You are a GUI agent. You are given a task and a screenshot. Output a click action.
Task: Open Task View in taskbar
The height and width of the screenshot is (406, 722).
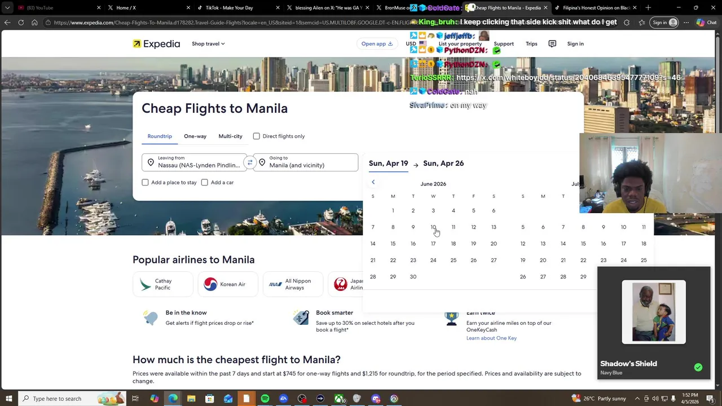pos(135,399)
